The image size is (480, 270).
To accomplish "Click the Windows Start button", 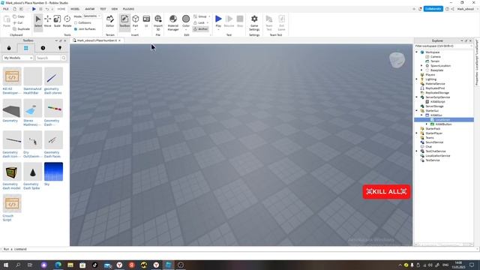I will tap(5, 265).
